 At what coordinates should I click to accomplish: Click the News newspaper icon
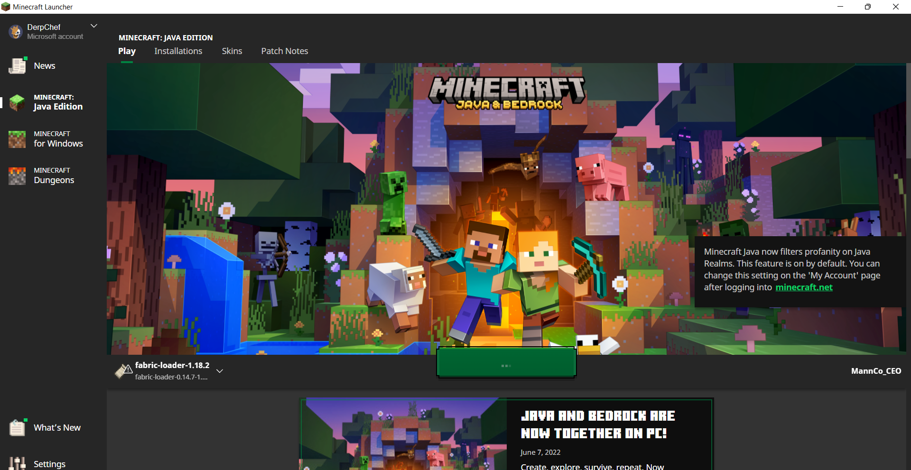(x=18, y=66)
